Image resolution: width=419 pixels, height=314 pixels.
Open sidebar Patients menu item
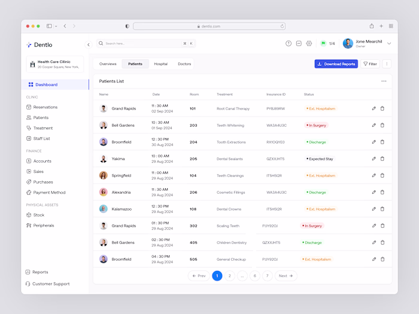point(37,117)
